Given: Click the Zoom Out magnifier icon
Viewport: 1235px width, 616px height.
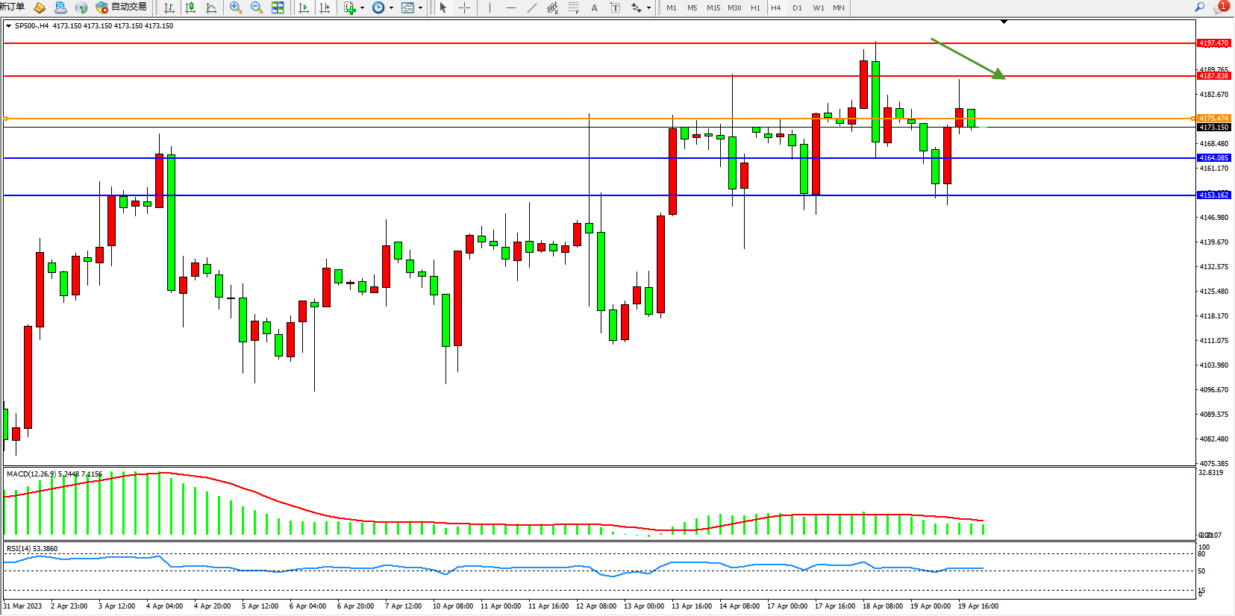Looking at the screenshot, I should click(257, 7).
